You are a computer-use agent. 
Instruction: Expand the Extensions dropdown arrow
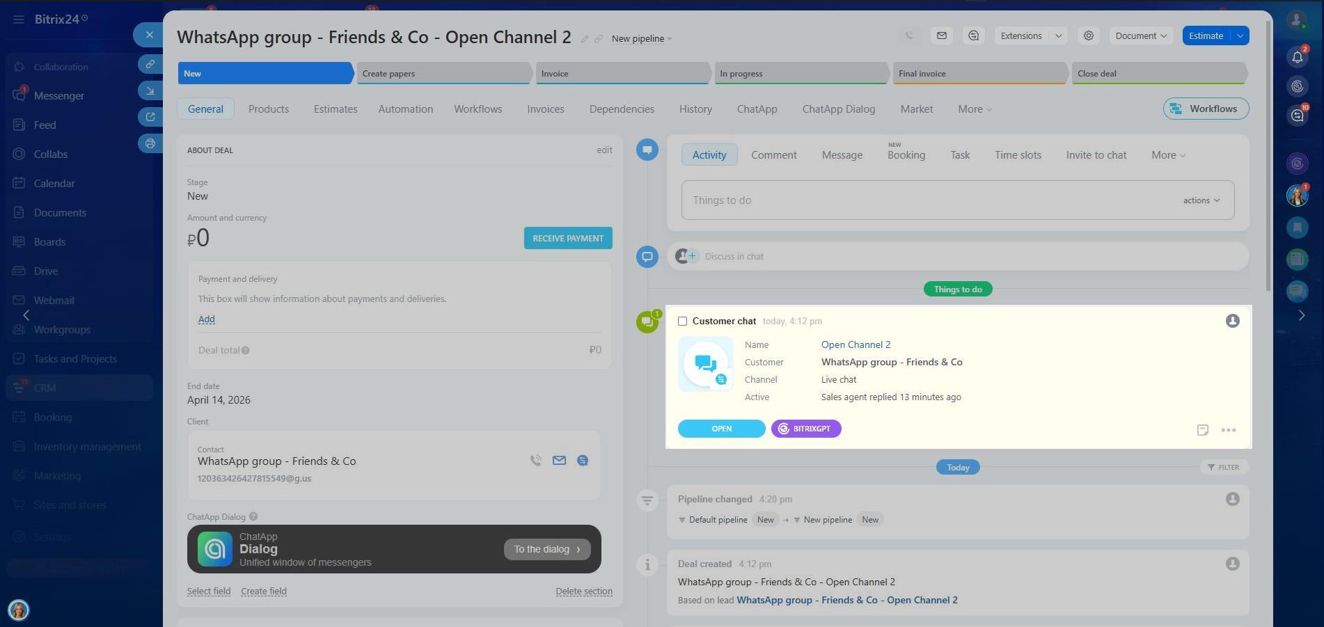[1059, 35]
